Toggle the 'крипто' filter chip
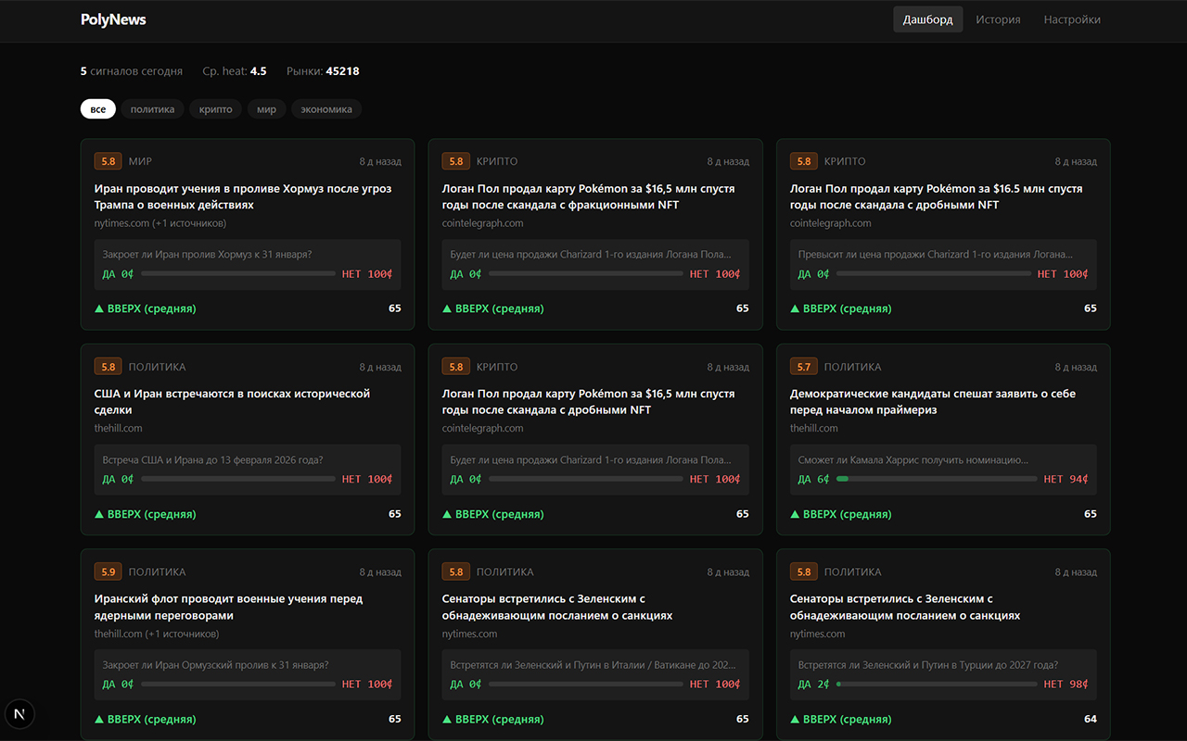The image size is (1187, 741). (215, 109)
